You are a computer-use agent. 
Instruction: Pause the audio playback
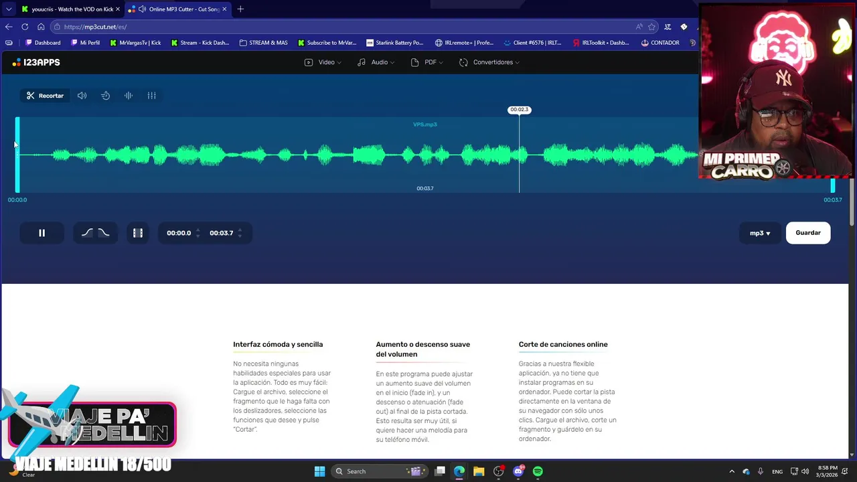[42, 233]
